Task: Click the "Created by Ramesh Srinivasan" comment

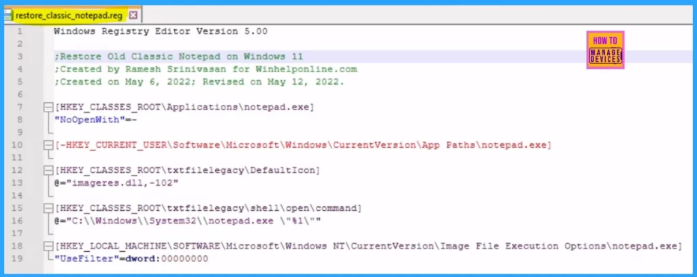Action: click(206, 69)
